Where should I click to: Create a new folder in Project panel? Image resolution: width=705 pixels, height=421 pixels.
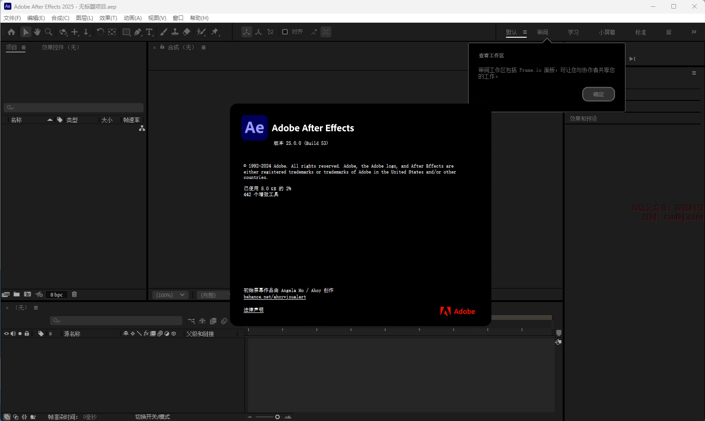[17, 295]
